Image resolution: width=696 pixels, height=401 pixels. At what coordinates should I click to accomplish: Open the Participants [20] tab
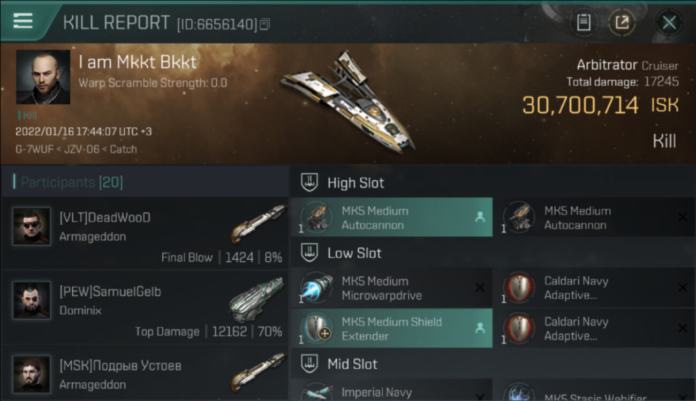click(72, 182)
